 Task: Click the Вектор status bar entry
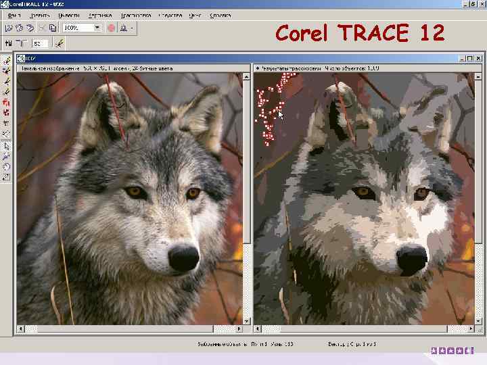tap(352, 344)
